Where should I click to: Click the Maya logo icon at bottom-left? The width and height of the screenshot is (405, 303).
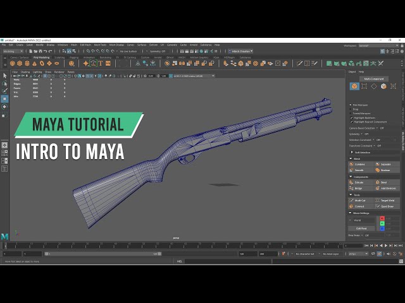coord(4,236)
